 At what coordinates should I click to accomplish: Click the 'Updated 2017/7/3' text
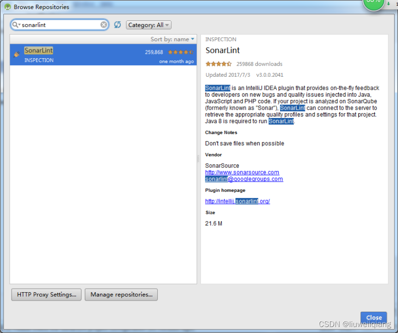coord(228,75)
